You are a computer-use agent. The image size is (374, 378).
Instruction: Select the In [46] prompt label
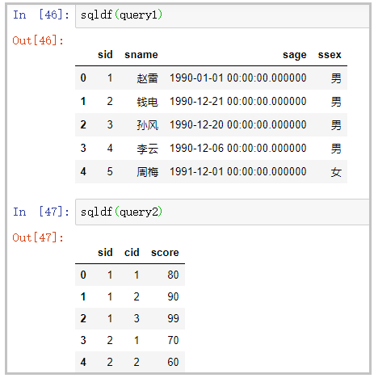tap(41, 15)
